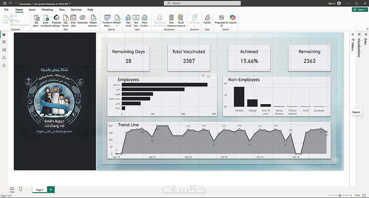
Task: Open Recent sources list
Action: click(93, 21)
